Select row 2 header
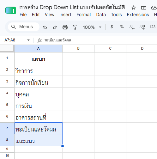The image size is (157, 159). pos(7,70)
